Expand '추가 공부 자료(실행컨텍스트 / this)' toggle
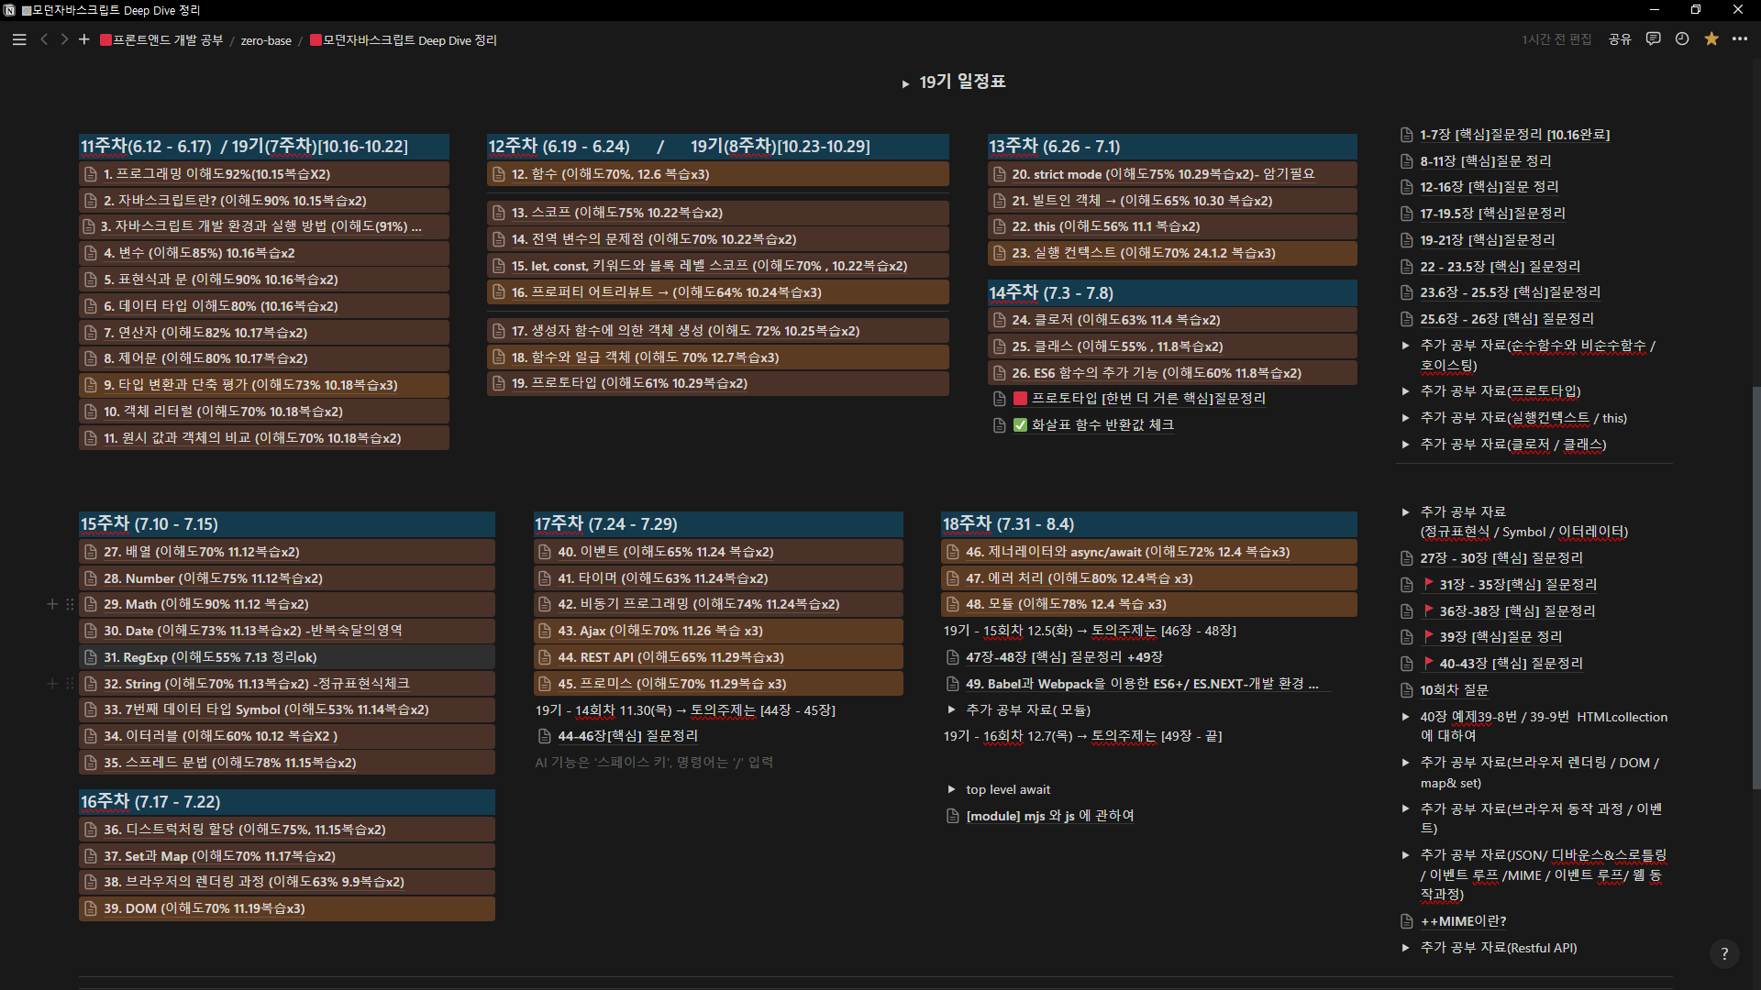The width and height of the screenshot is (1761, 990). click(1405, 418)
